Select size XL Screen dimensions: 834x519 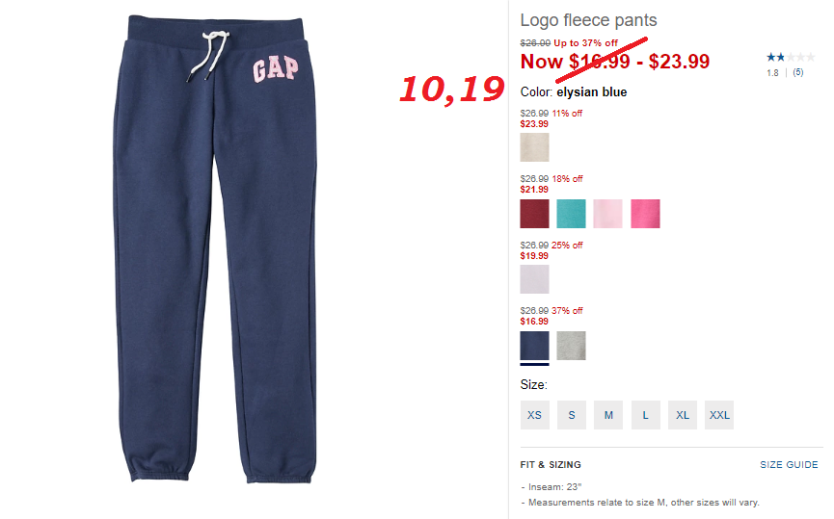tap(683, 415)
